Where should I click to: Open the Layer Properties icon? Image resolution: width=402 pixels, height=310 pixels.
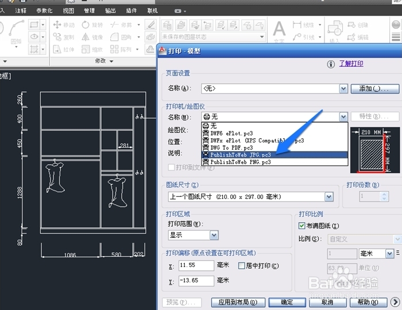[168, 25]
